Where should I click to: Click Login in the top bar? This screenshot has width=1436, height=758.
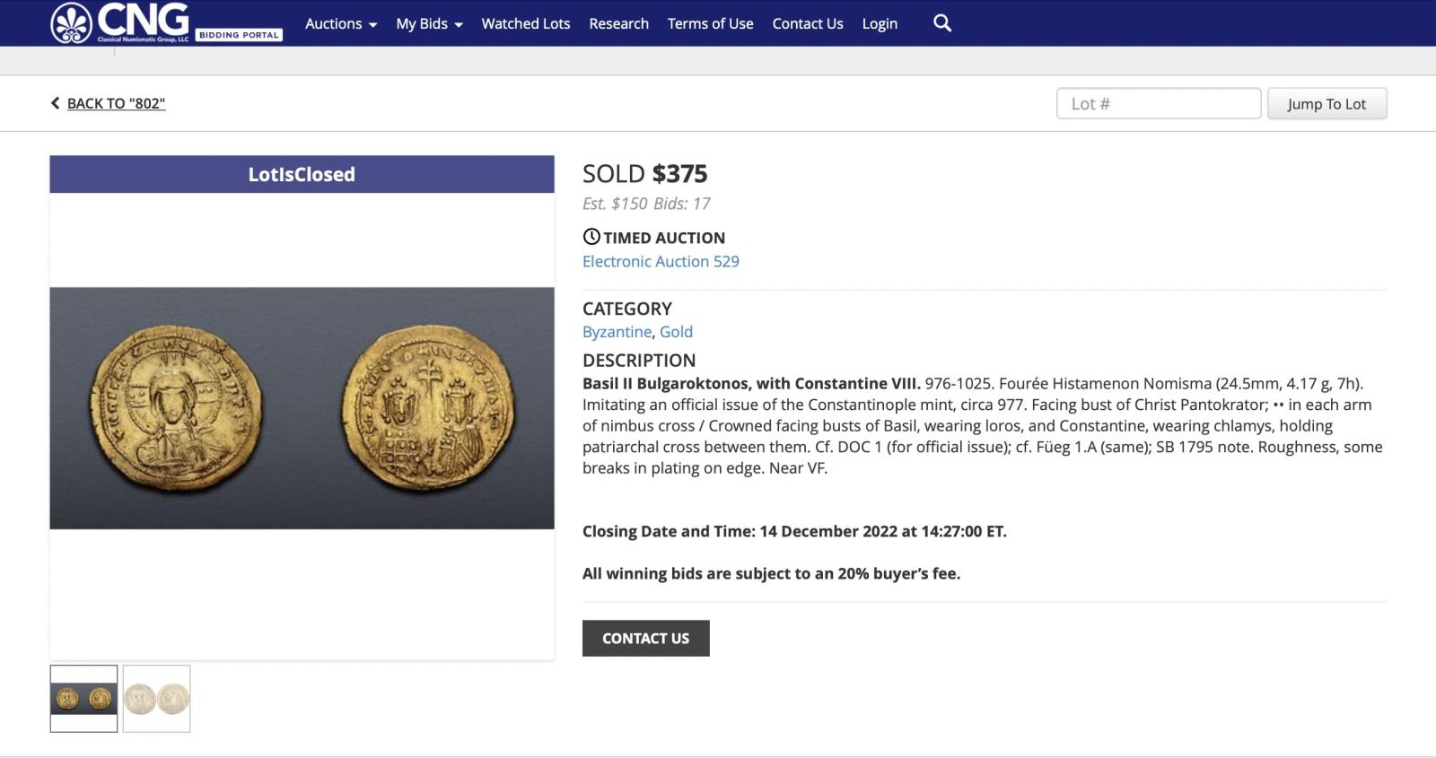(x=880, y=23)
